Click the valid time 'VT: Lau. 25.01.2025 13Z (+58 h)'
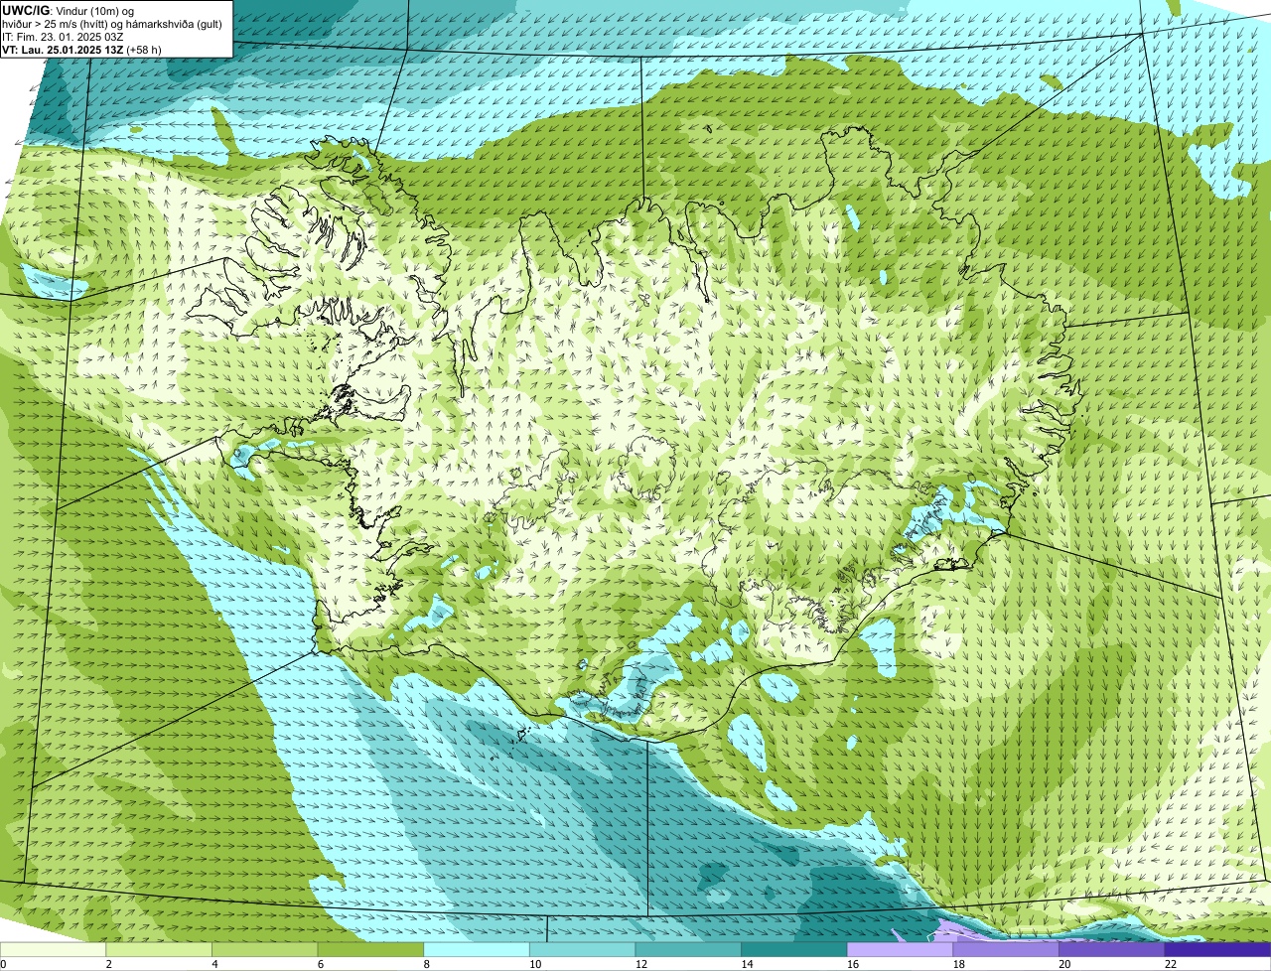The image size is (1271, 971). (x=81, y=49)
